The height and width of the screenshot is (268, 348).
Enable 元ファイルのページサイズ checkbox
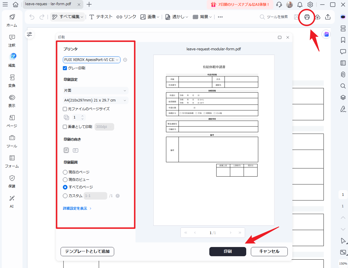[65, 109]
